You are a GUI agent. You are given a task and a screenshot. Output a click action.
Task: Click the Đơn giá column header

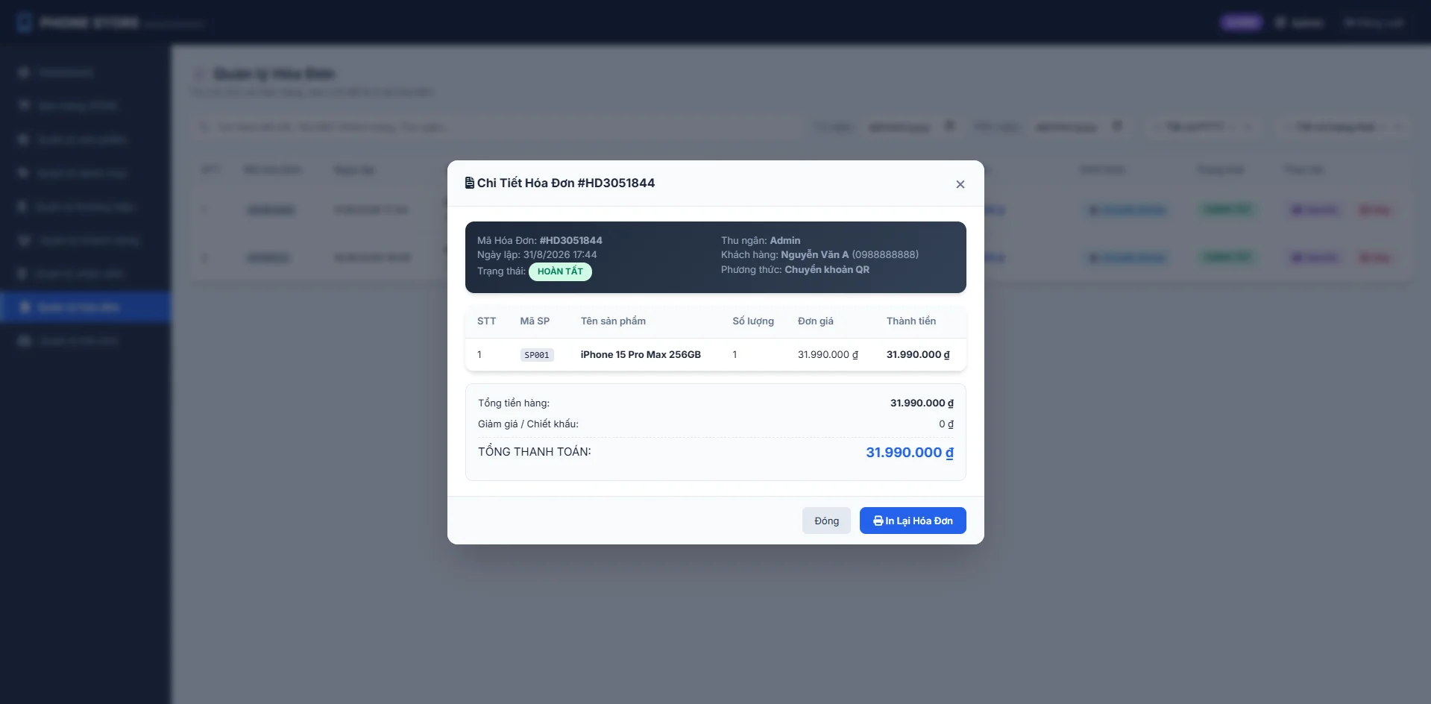point(816,321)
